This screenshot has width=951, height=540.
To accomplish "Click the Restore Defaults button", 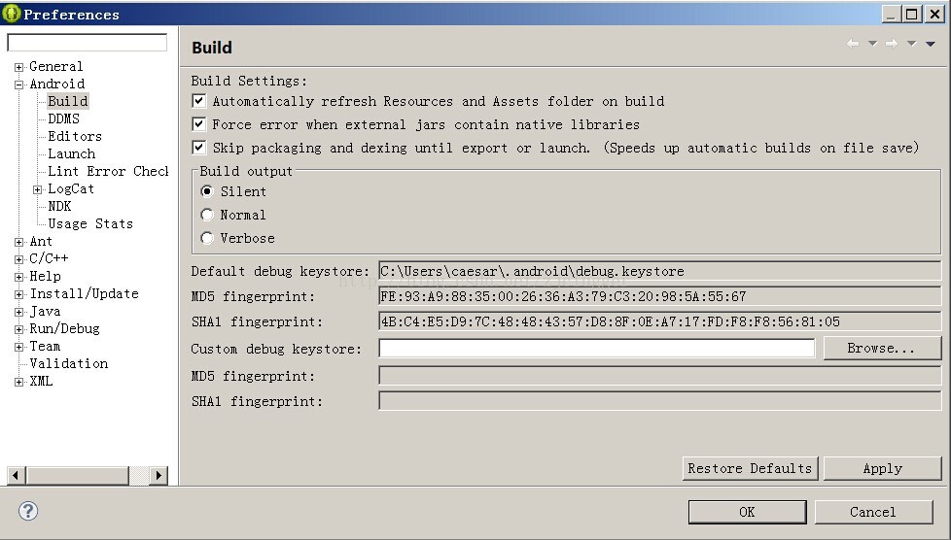I will [750, 468].
